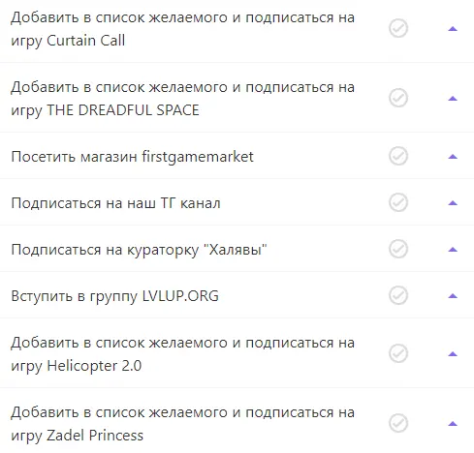Click check icon for Zadel Princess task
This screenshot has width=474, height=453.
point(398,423)
